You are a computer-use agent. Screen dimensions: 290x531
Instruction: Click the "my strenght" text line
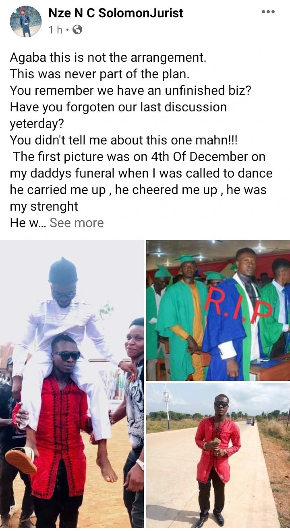click(44, 206)
